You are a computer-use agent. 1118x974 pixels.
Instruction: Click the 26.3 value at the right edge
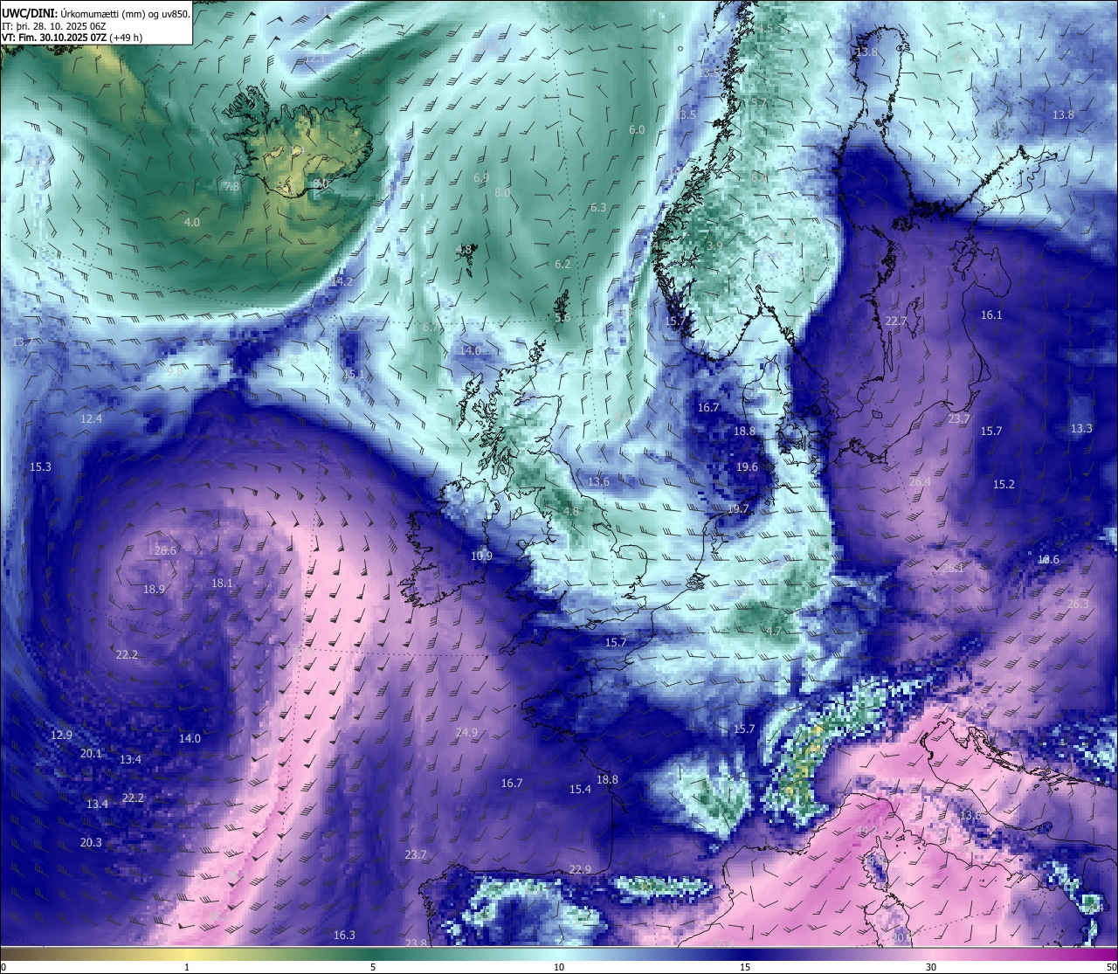click(x=1078, y=604)
